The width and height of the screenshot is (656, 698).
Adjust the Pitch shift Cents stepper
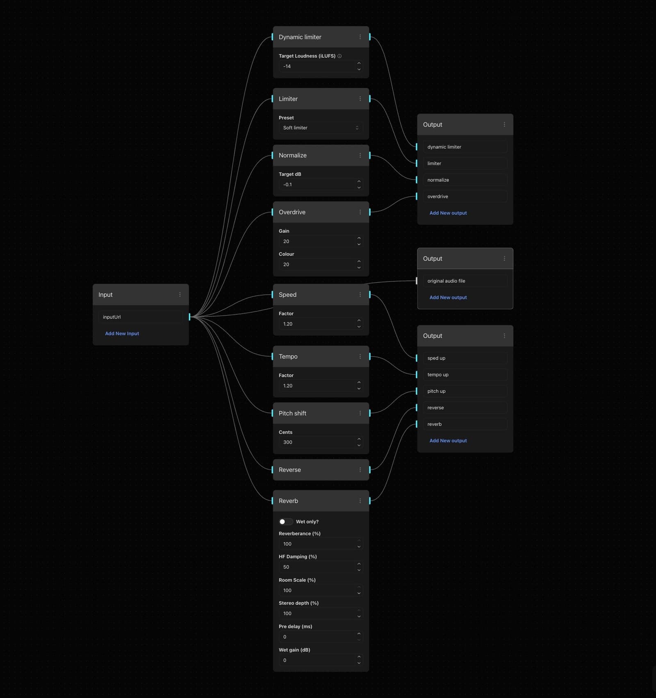pos(359,439)
